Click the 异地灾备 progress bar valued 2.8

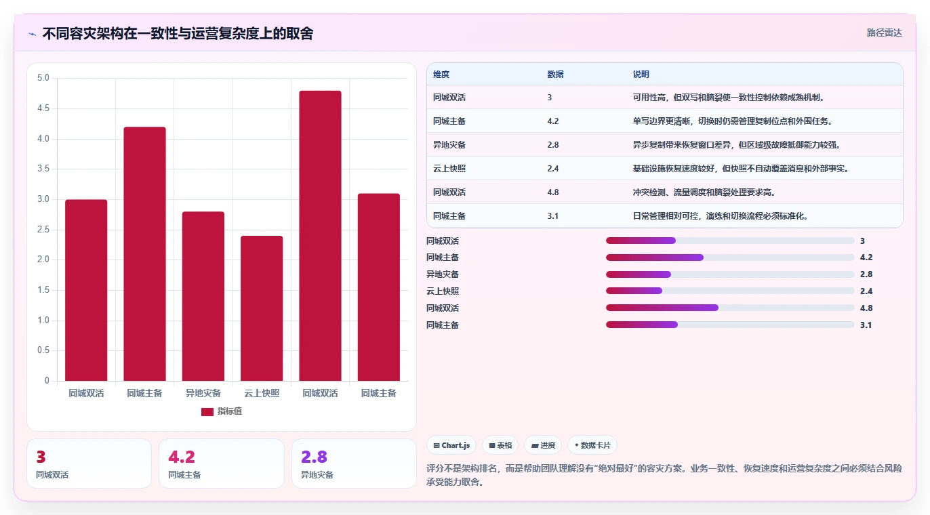tap(730, 274)
